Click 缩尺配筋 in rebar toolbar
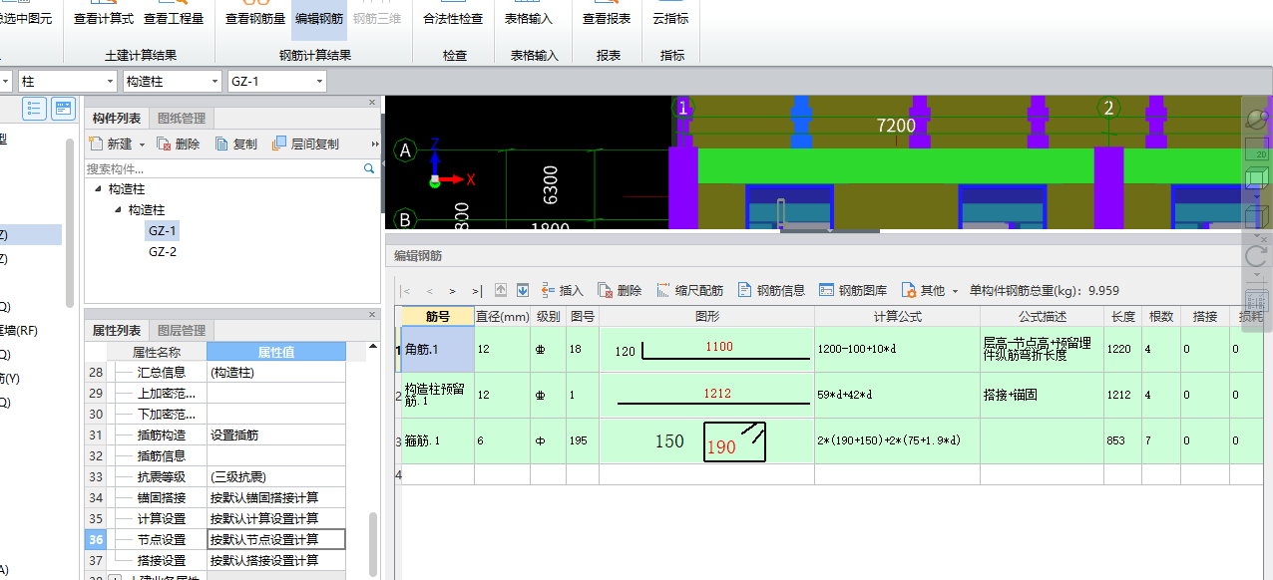 coord(690,291)
